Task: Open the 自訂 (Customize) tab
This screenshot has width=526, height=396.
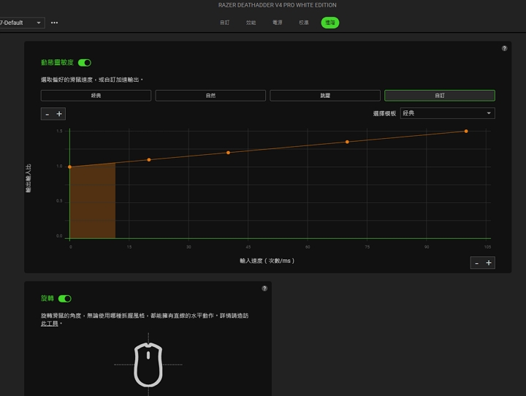Action: (224, 23)
